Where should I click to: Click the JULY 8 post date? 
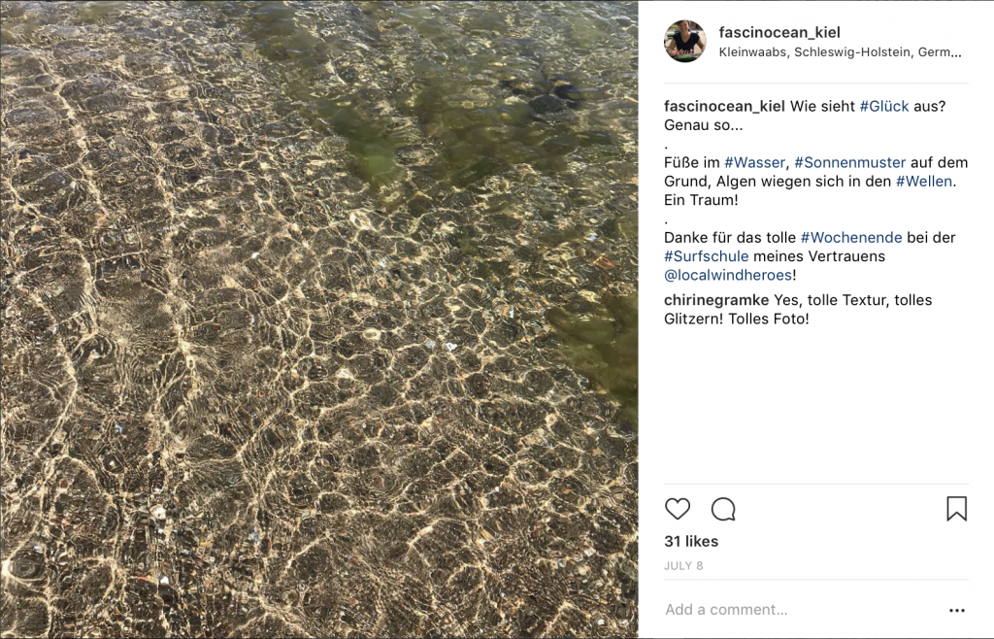683,565
